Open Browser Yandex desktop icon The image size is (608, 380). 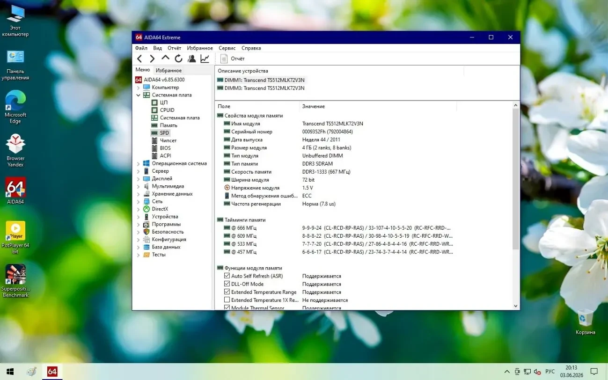click(15, 150)
